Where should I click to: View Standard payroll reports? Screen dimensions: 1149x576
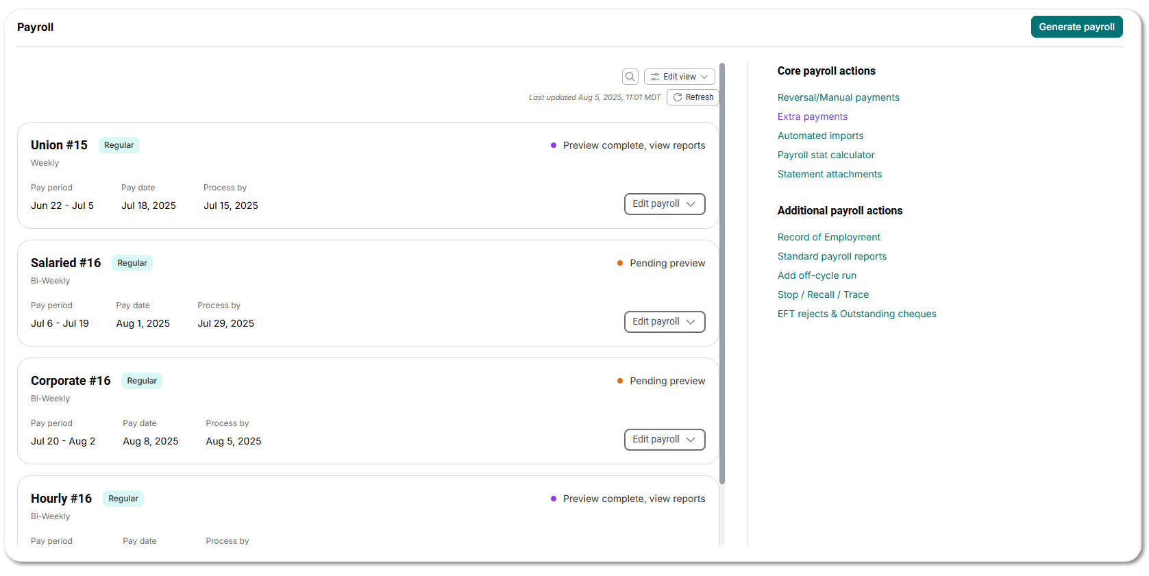(x=832, y=256)
